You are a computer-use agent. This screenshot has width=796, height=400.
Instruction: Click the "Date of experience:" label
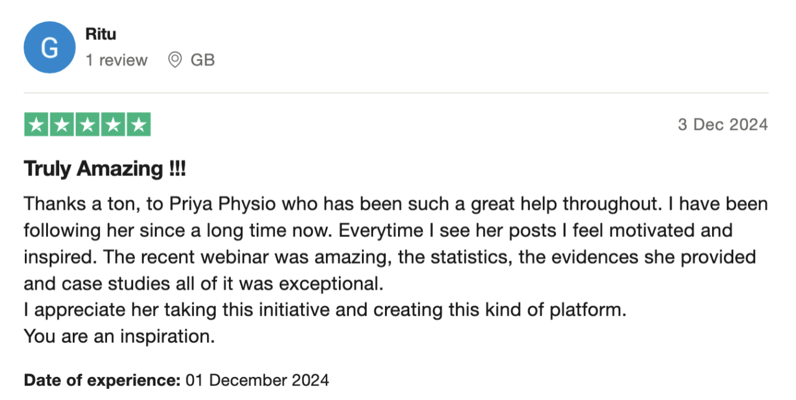[x=102, y=379]
